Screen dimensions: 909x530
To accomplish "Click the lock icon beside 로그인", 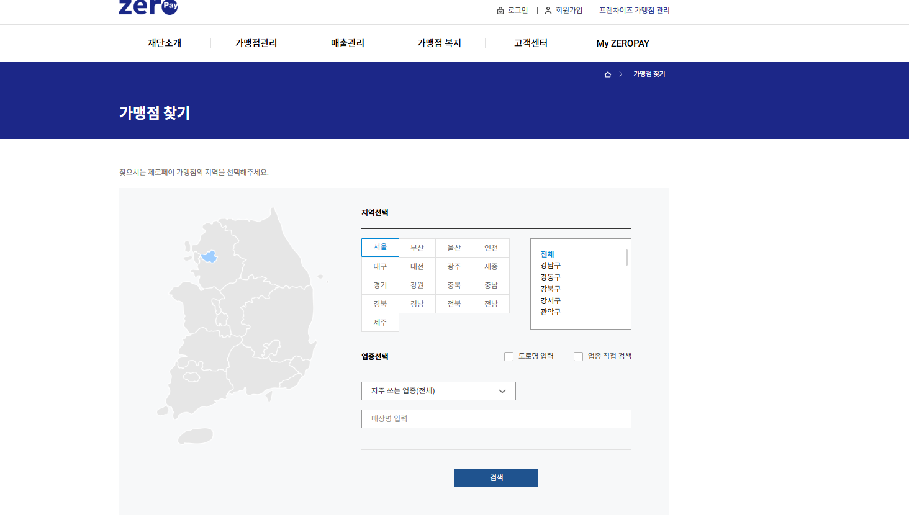I will pos(500,11).
